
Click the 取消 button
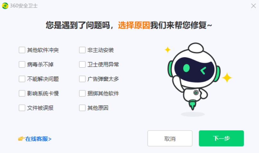click(170, 138)
